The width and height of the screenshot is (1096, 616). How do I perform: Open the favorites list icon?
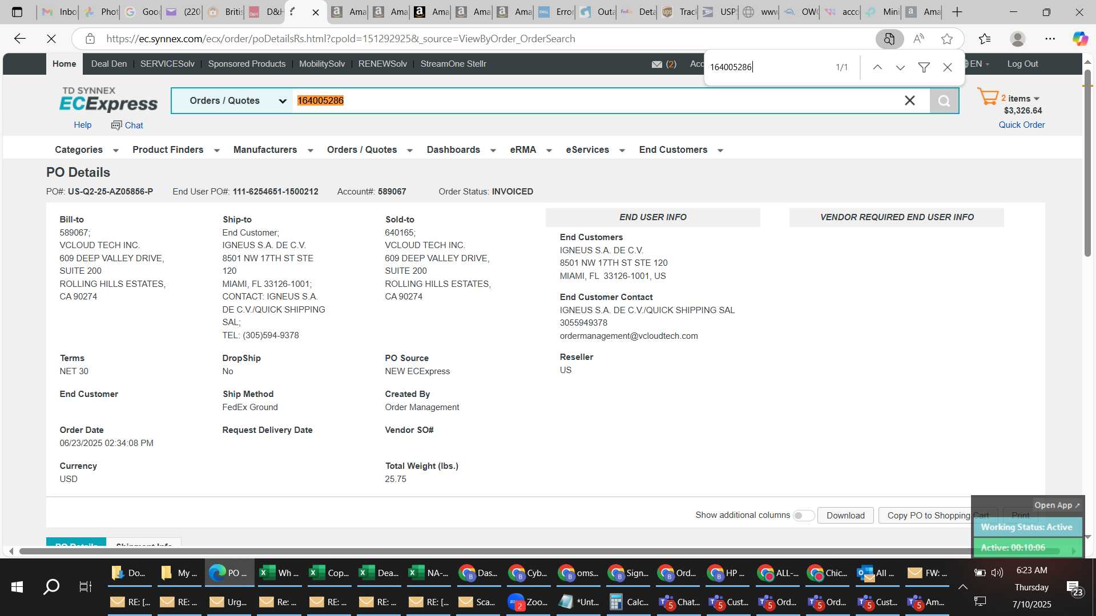tap(985, 39)
